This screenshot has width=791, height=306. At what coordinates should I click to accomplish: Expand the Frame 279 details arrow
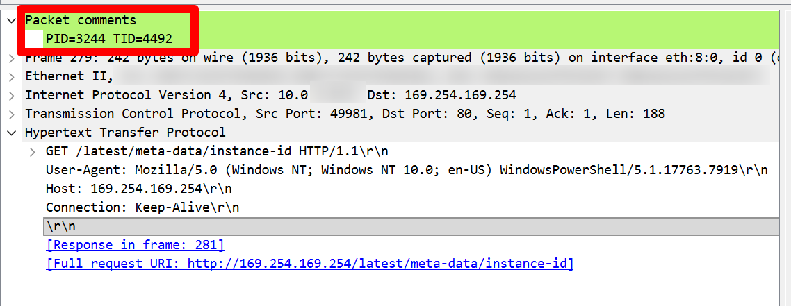12,58
